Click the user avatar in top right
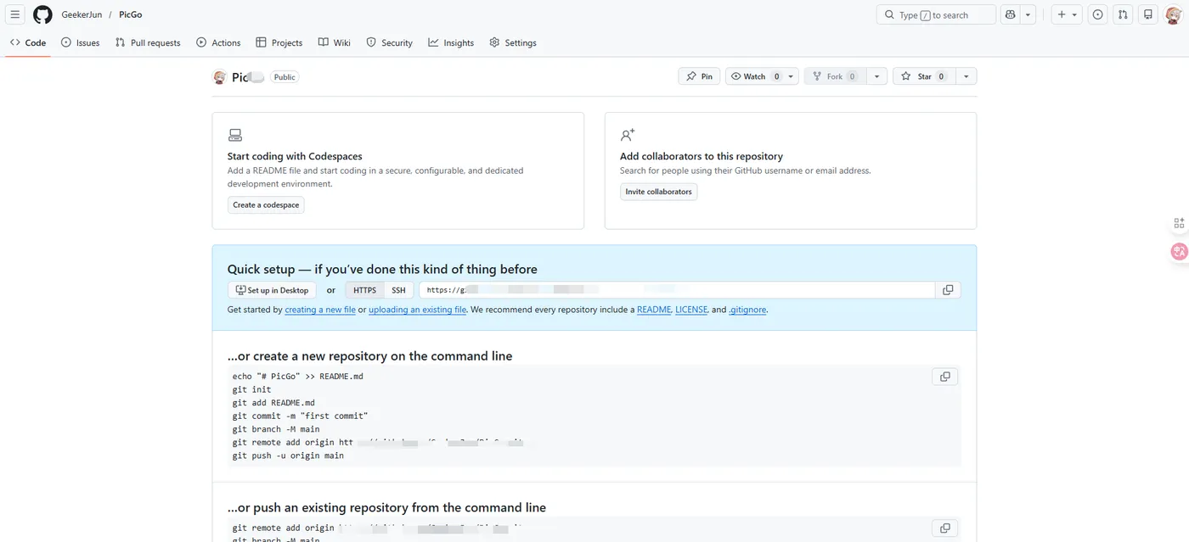This screenshot has width=1189, height=542. click(1173, 15)
